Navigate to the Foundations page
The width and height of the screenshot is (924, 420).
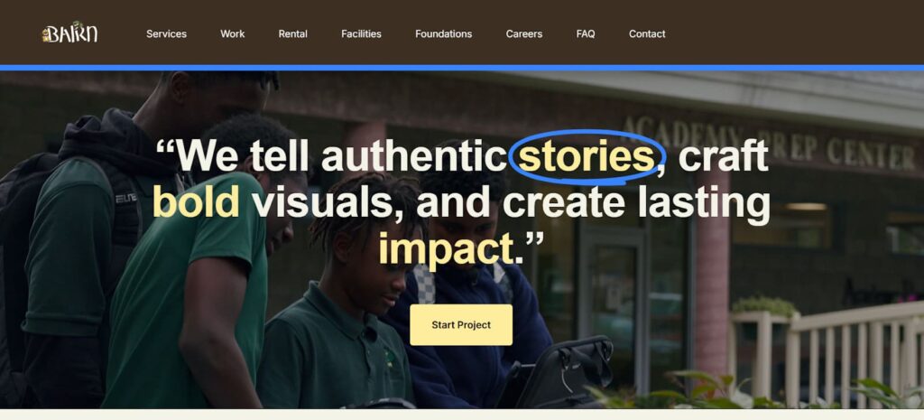443,33
